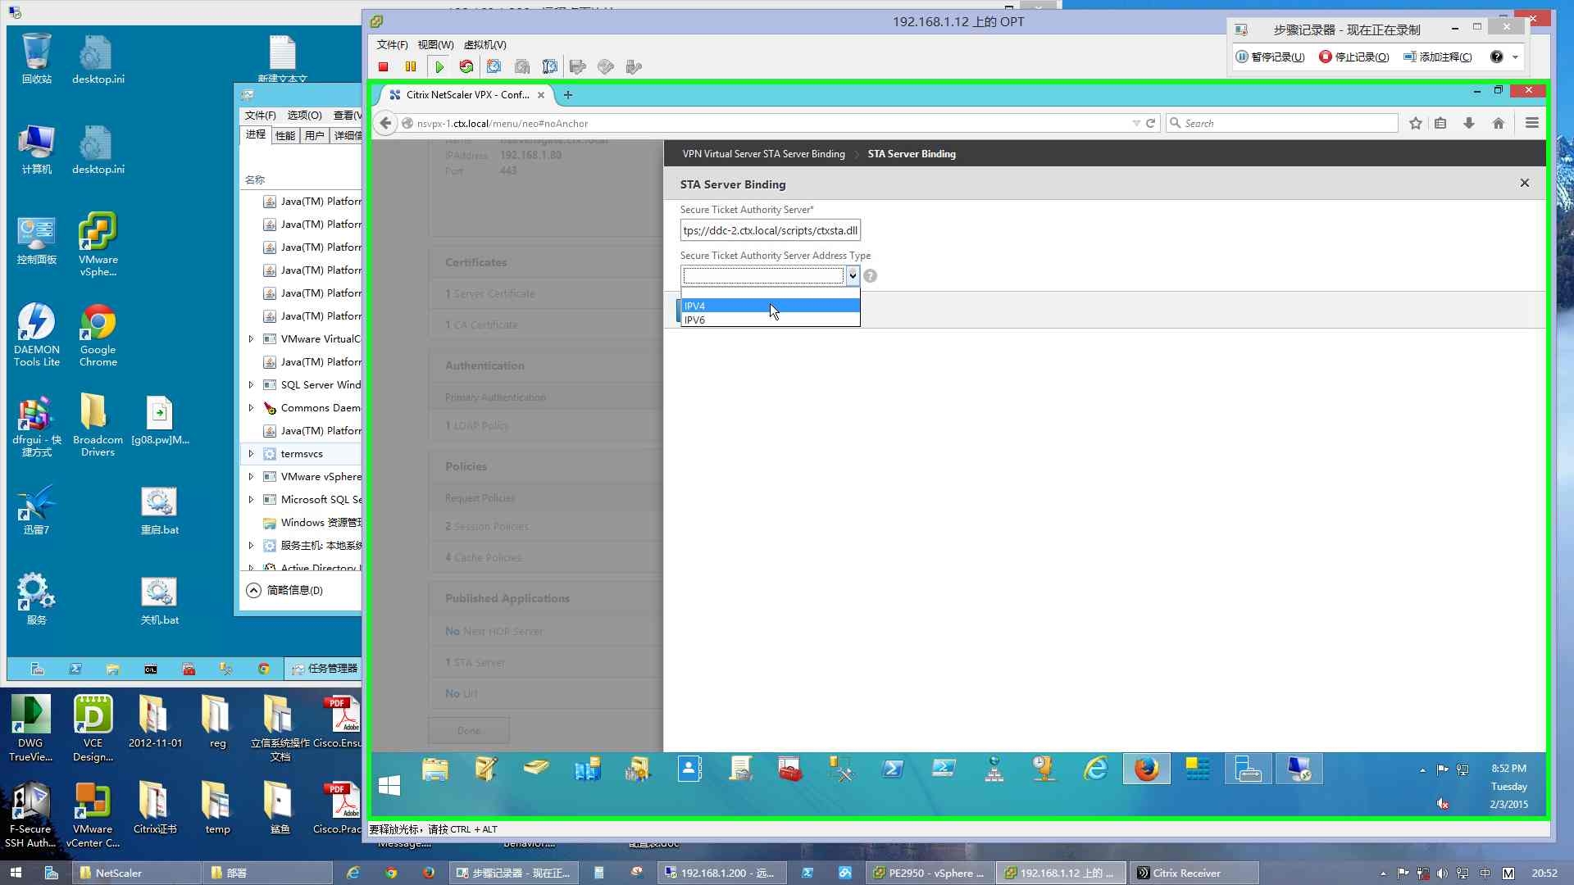Open DAEMON Tools Lite desktop shortcut
Screen dimensions: 1574x885
pyautogui.click(x=37, y=335)
